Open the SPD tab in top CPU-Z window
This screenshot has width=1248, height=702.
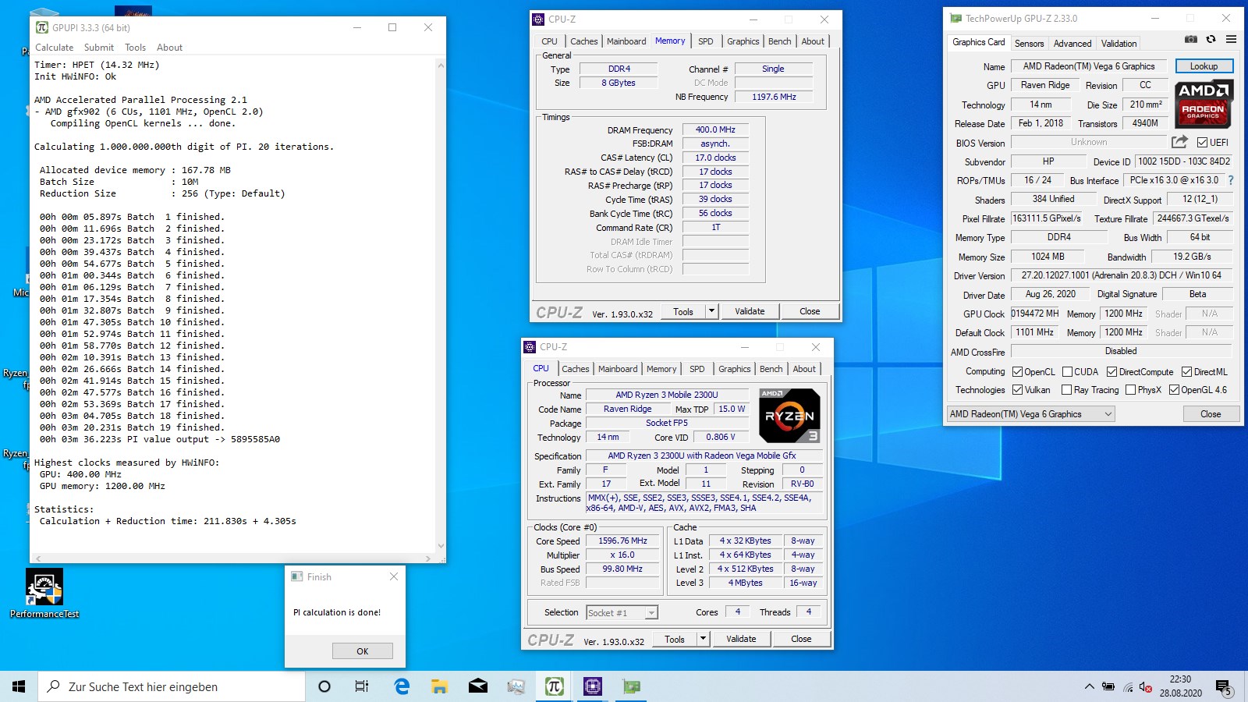pyautogui.click(x=706, y=41)
